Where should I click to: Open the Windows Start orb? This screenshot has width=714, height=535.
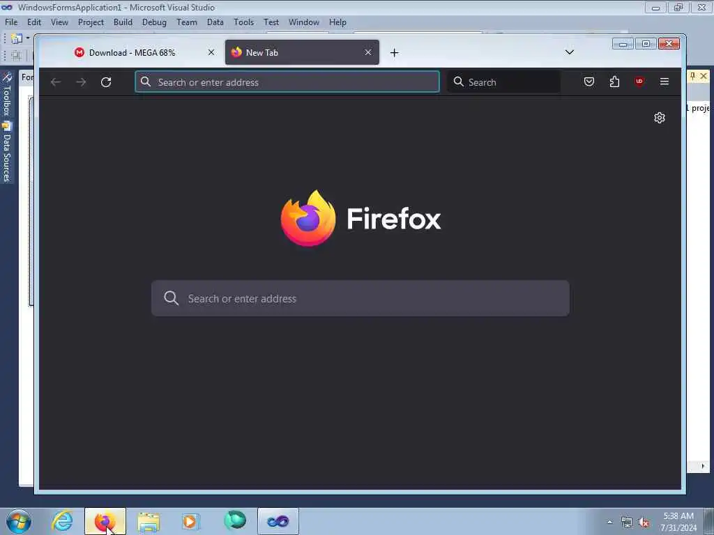[19, 521]
